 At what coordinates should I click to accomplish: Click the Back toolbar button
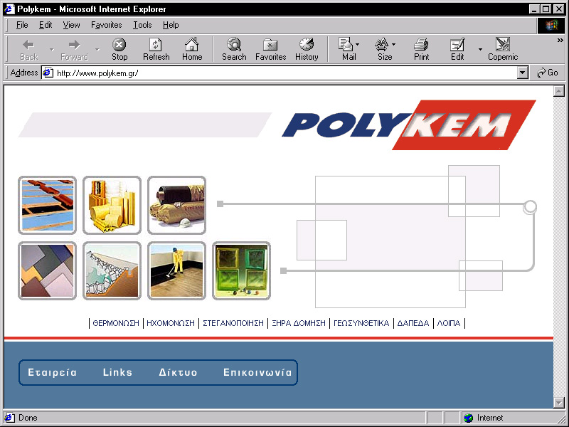click(x=29, y=49)
